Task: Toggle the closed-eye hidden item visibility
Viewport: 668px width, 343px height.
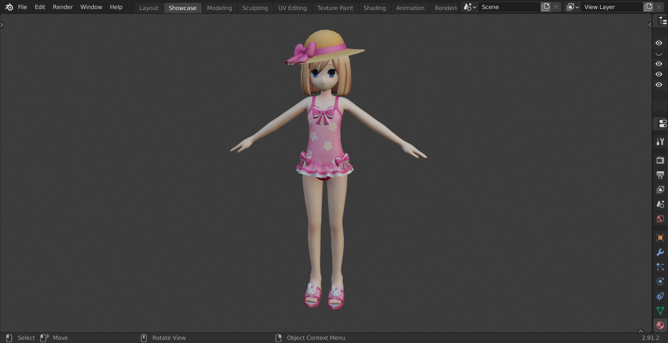Action: pyautogui.click(x=659, y=54)
